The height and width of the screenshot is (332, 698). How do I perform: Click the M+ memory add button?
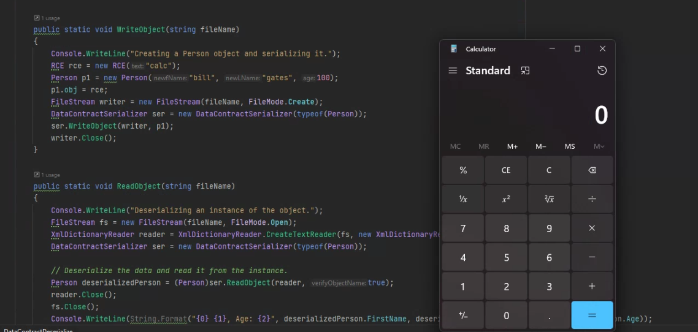(512, 146)
